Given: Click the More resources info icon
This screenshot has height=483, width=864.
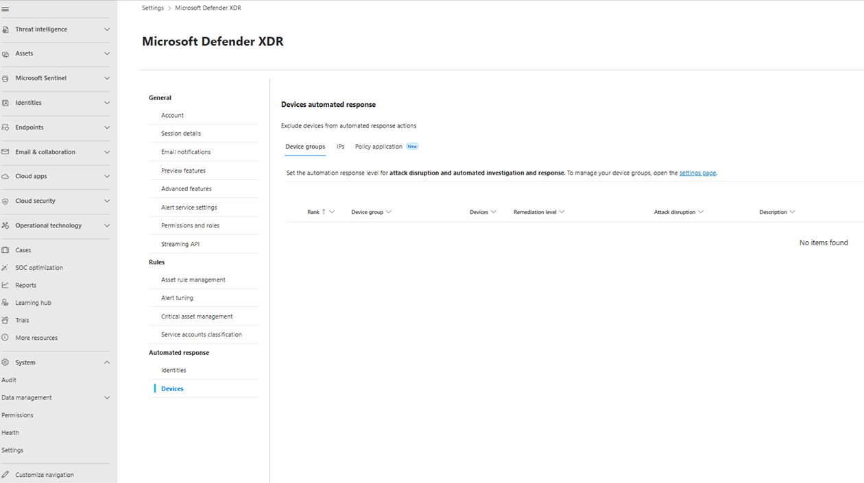Looking at the screenshot, I should click(x=5, y=338).
